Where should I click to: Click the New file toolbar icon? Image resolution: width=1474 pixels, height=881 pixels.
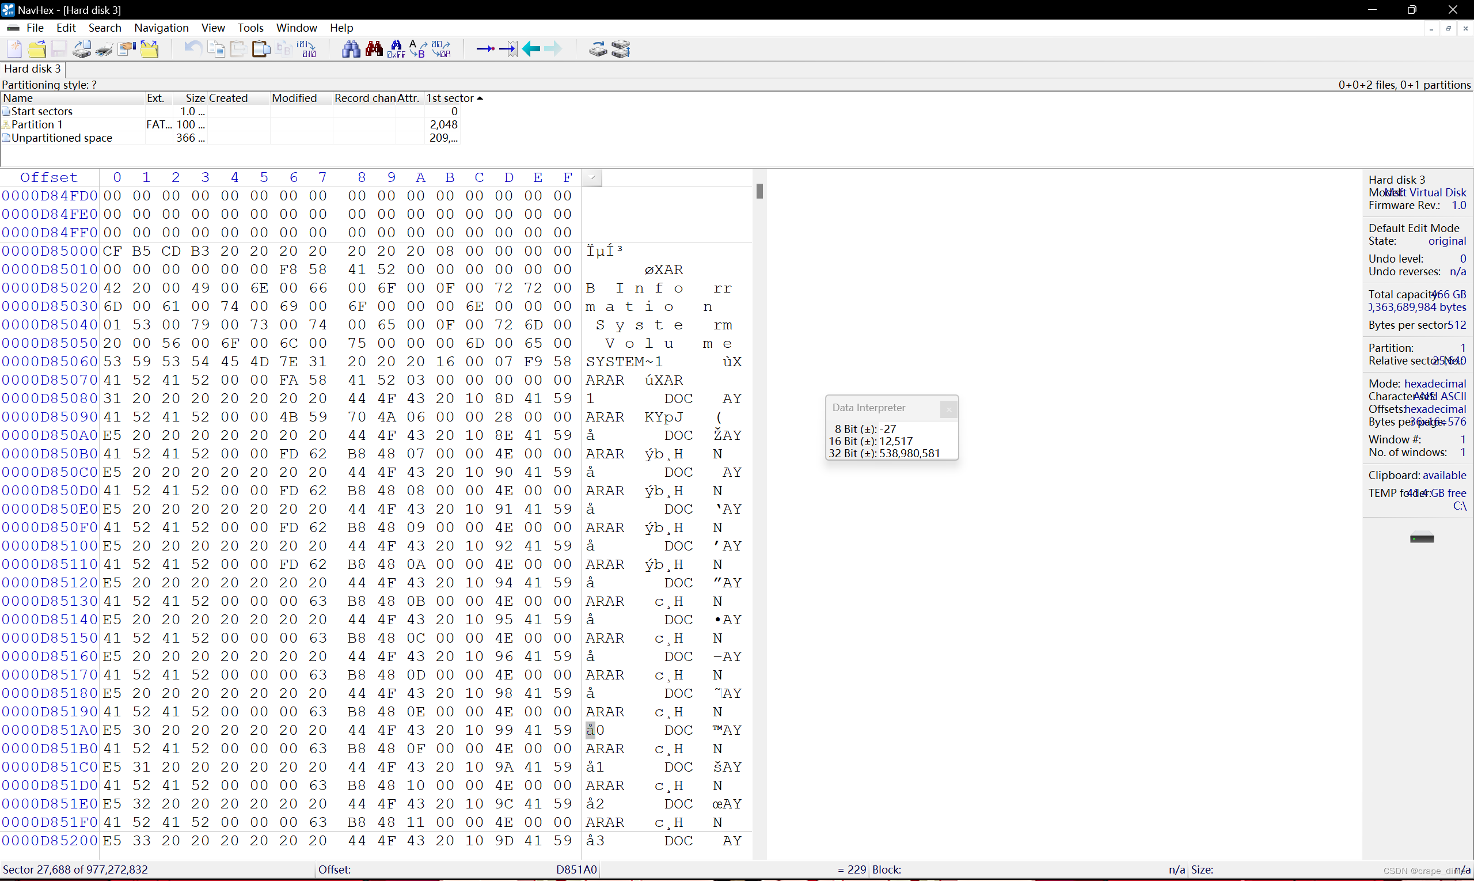[14, 49]
